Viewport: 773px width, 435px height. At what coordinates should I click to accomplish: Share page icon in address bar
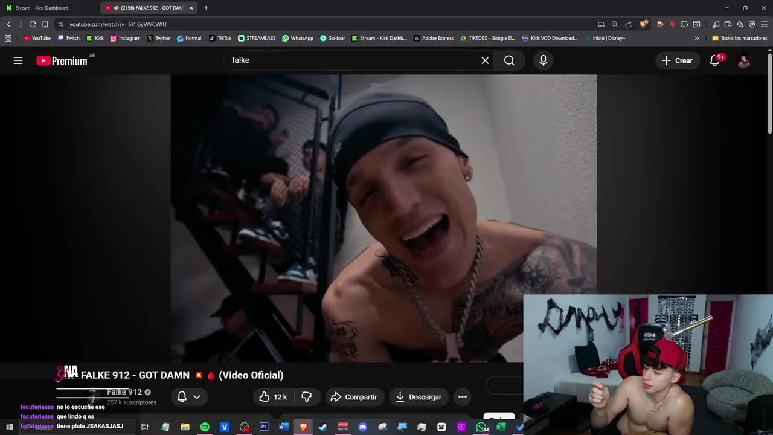coord(628,24)
